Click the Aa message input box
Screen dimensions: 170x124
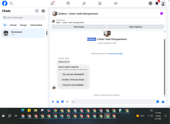click(113, 102)
